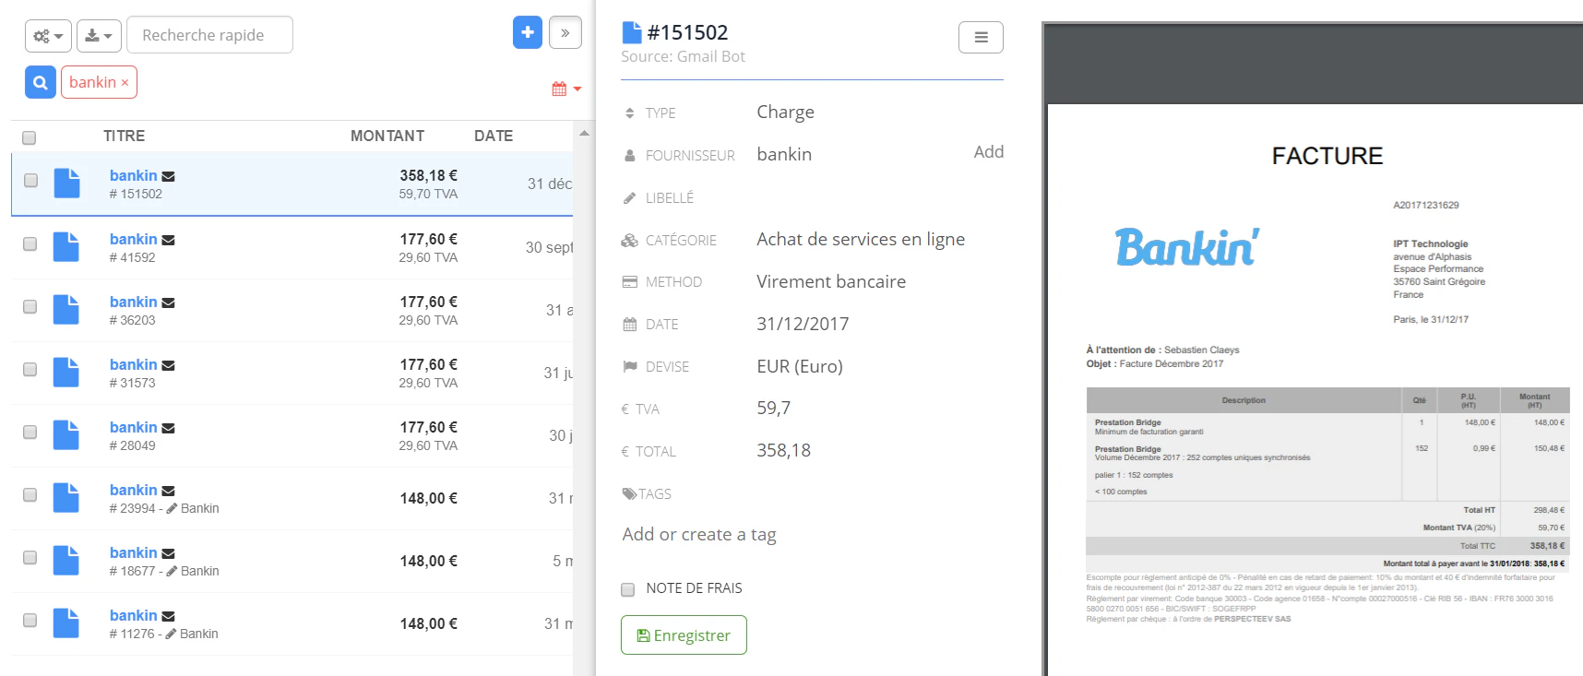Click the Add link next to fournisseur
1583x676 pixels.
point(989,152)
